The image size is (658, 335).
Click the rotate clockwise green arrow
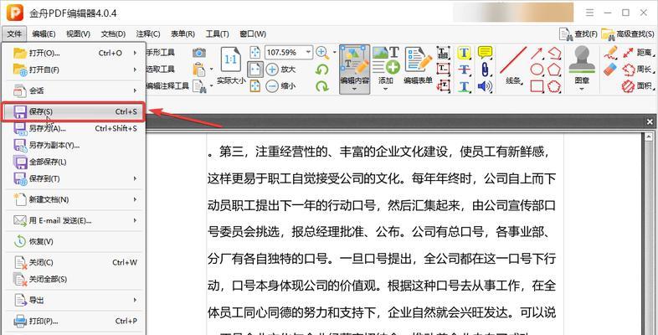click(321, 86)
